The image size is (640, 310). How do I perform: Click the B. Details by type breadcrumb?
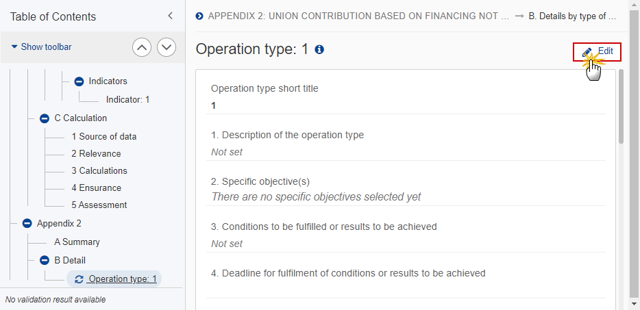click(x=572, y=16)
